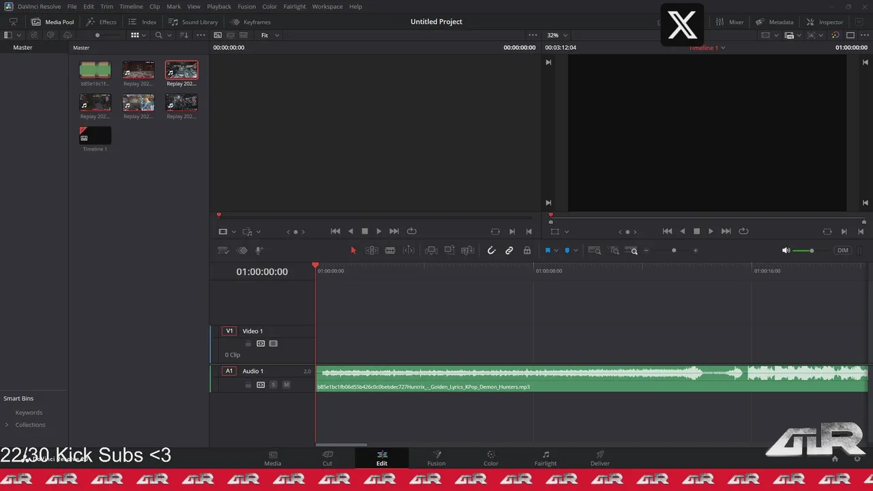Click Full Extent Zoom icon
The height and width of the screenshot is (491, 873).
click(595, 250)
